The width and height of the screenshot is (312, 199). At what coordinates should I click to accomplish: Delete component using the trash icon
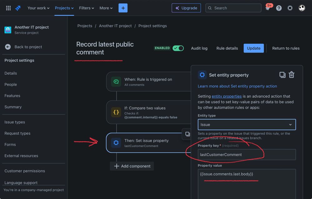tap(291, 75)
